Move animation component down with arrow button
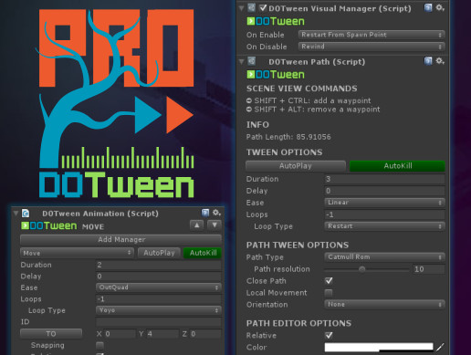This screenshot has height=355, width=471. (215, 225)
